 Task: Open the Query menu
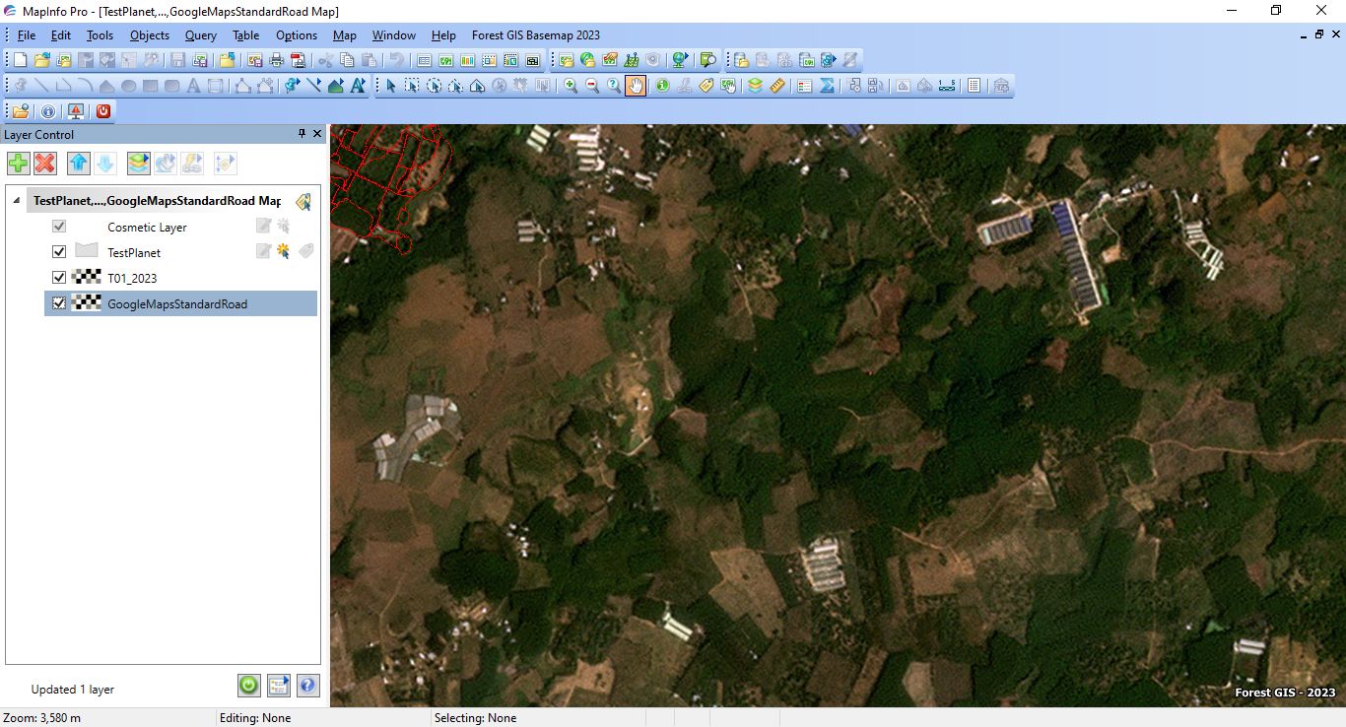click(x=200, y=35)
